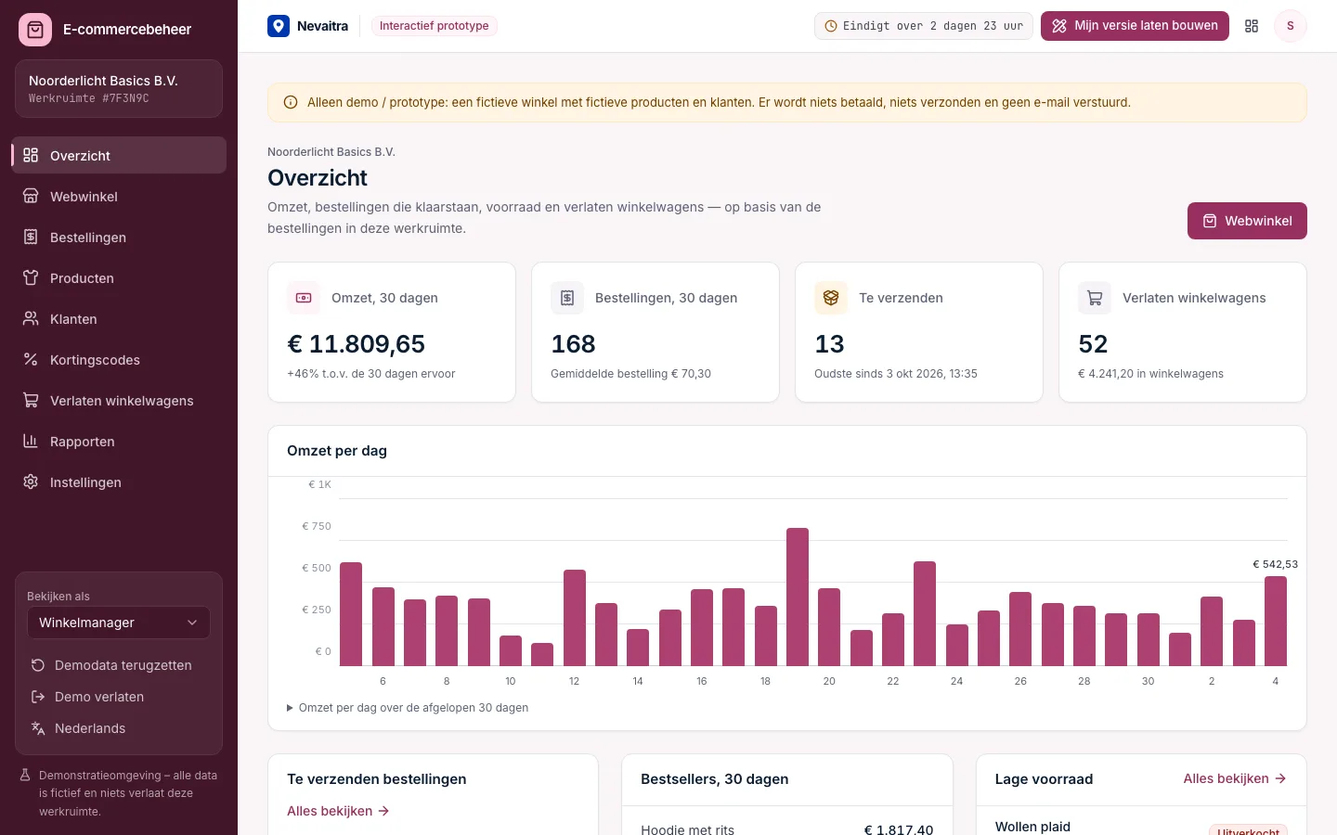Click the info icon in the demo banner
Image resolution: width=1337 pixels, height=835 pixels.
click(x=291, y=103)
